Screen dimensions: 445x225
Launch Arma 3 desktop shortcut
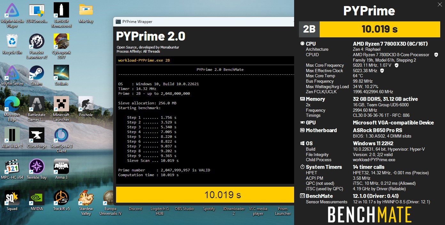pyautogui.click(x=61, y=169)
